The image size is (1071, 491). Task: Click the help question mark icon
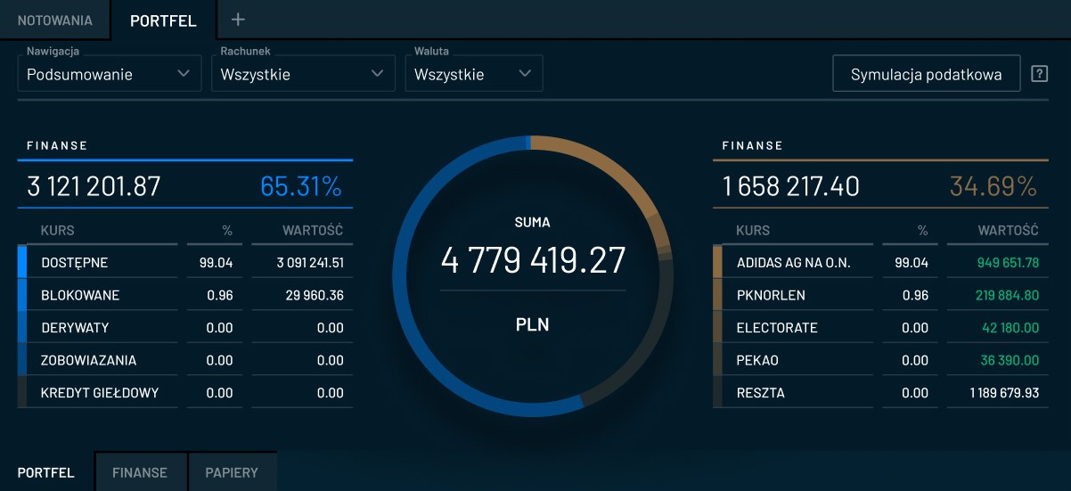[1039, 74]
